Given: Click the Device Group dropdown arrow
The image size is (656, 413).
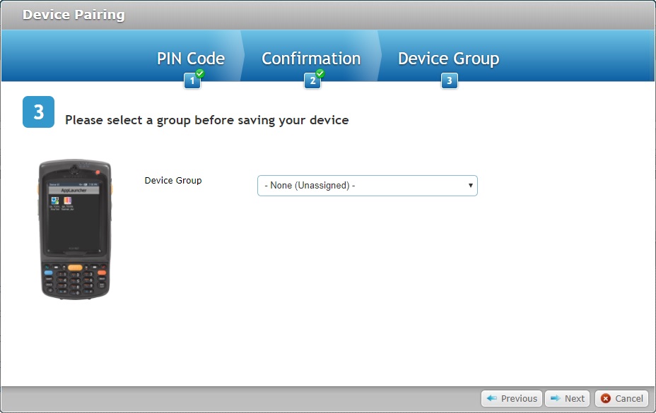Looking at the screenshot, I should point(470,185).
